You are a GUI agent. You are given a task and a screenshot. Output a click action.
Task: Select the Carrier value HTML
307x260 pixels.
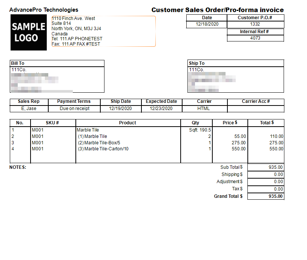coord(204,109)
